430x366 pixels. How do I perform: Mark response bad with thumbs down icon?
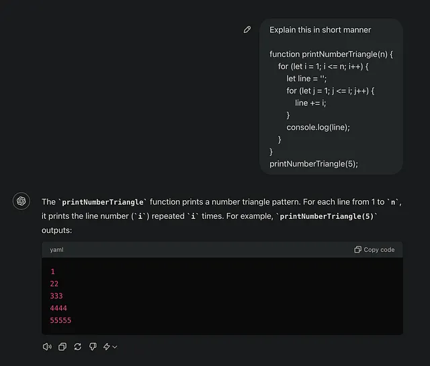(93, 347)
